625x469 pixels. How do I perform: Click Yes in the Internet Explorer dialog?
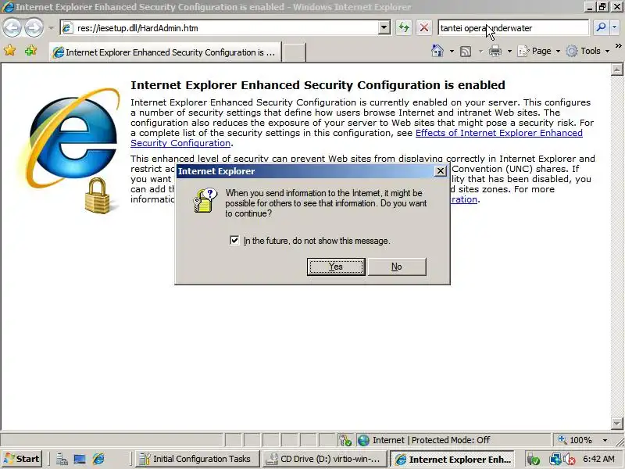pyautogui.click(x=336, y=267)
